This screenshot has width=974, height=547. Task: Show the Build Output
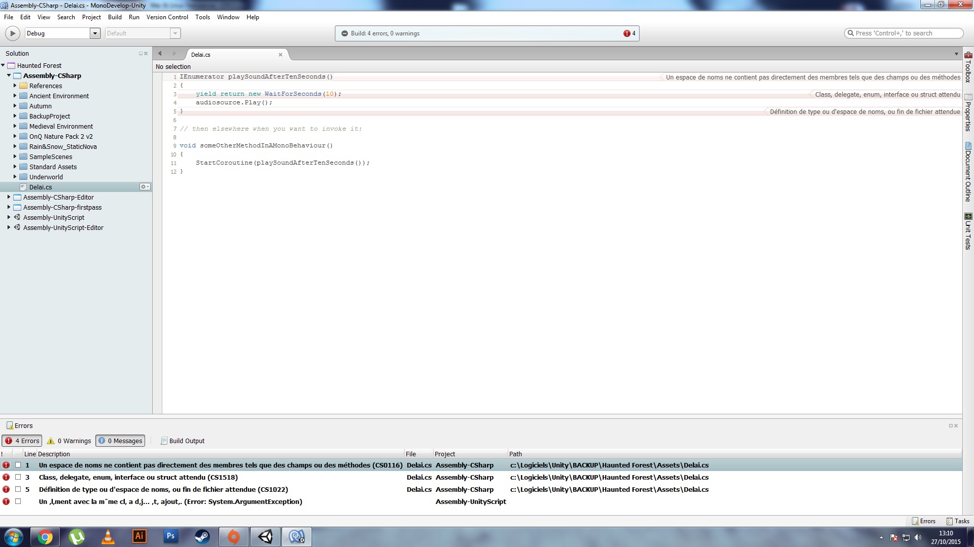point(183,441)
